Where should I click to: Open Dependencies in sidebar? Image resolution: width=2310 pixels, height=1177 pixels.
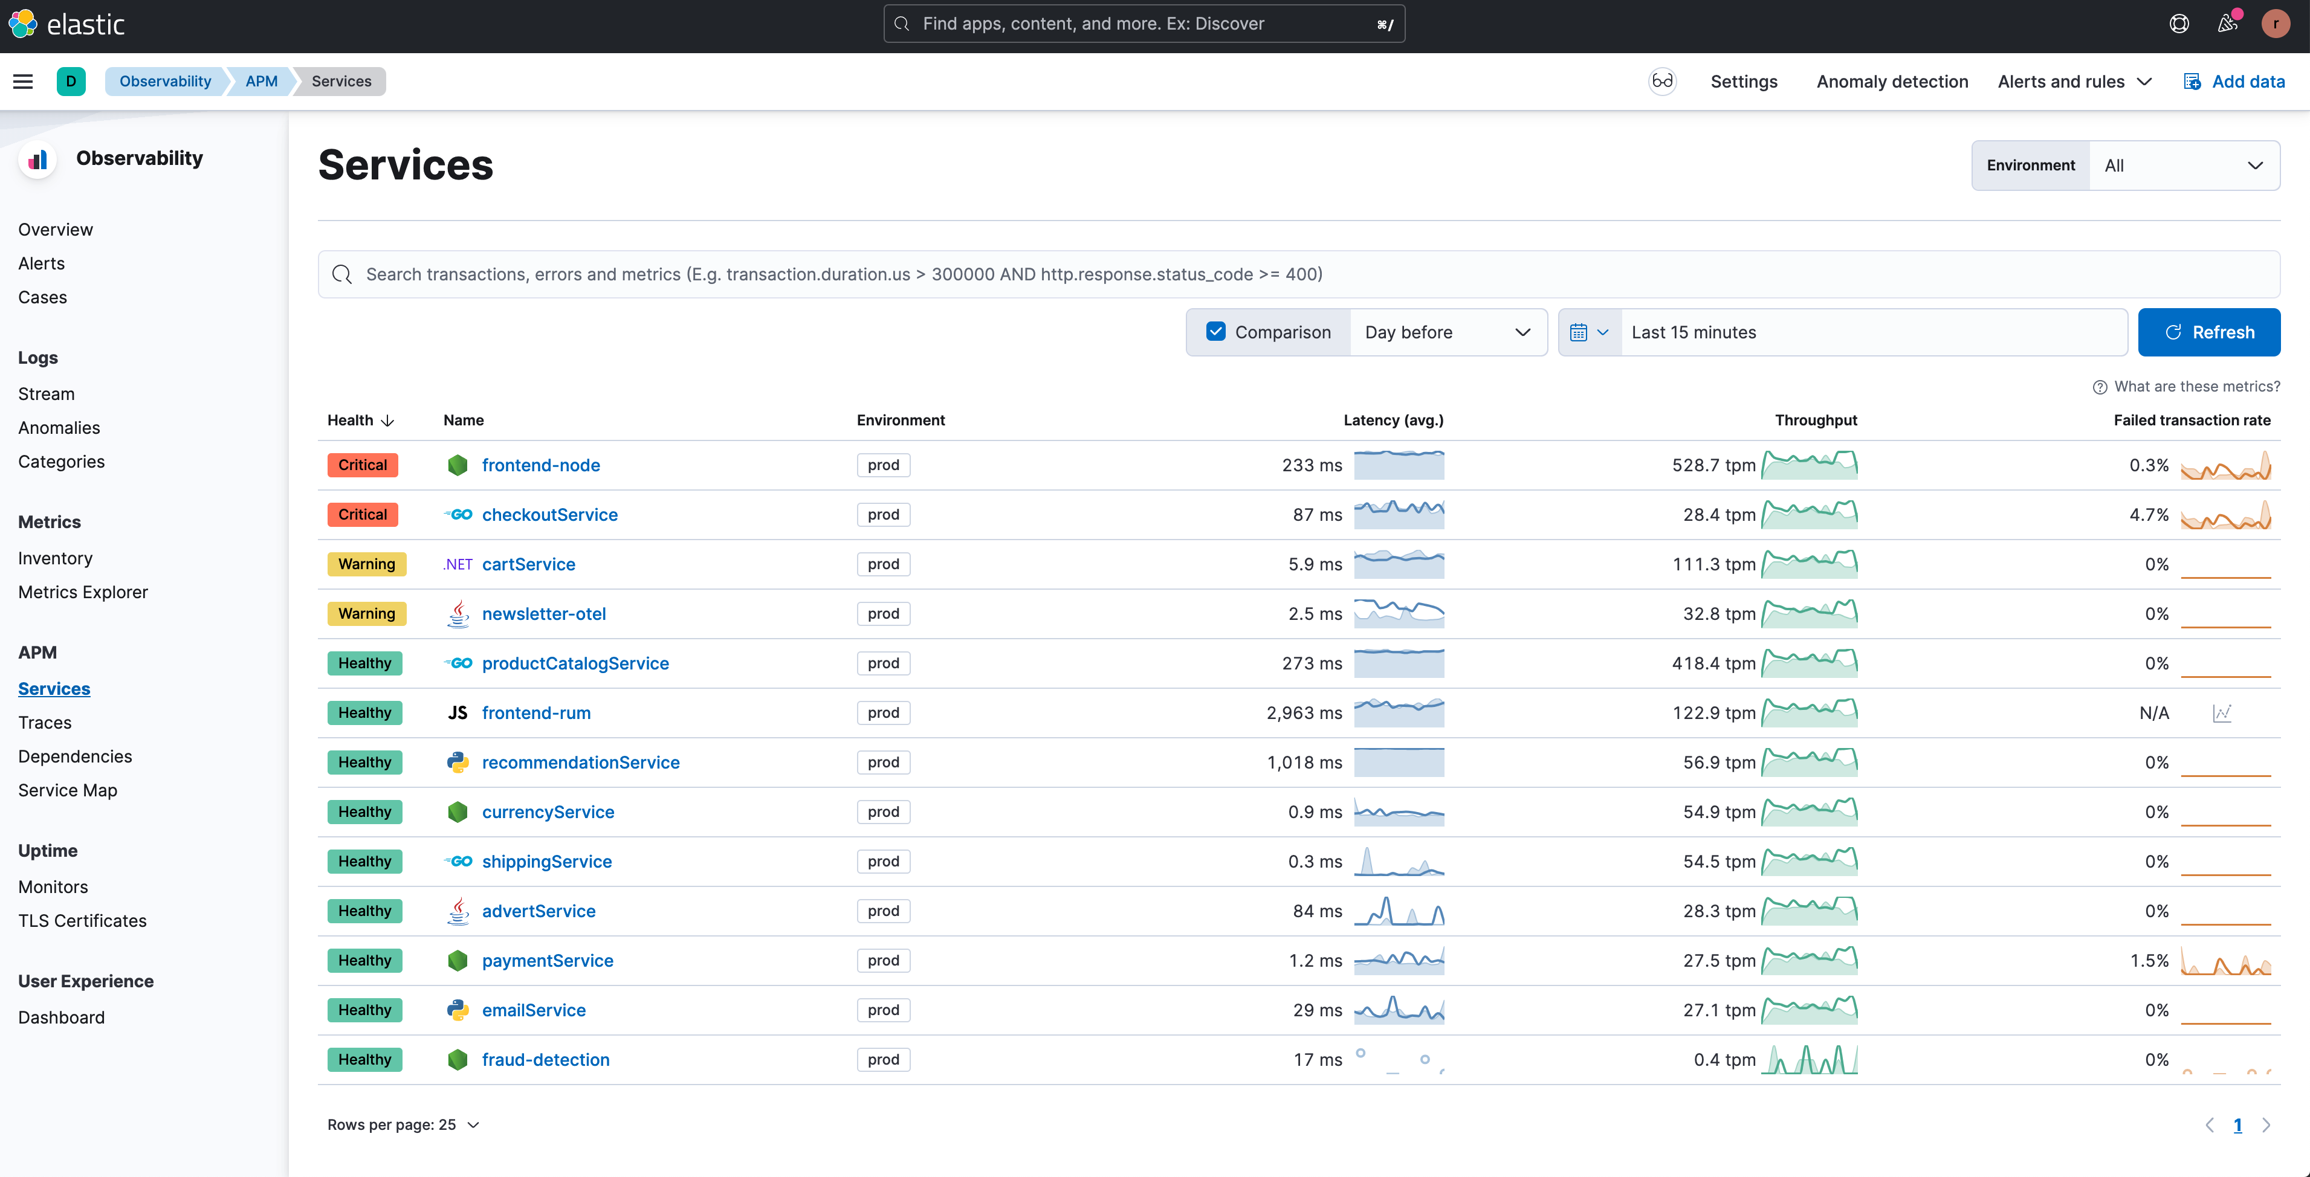pyautogui.click(x=76, y=756)
